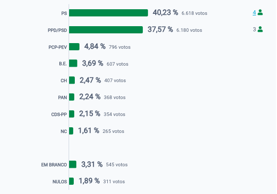Click the PPD/PSD seats person icon
The width and height of the screenshot is (277, 194).
coord(260,29)
